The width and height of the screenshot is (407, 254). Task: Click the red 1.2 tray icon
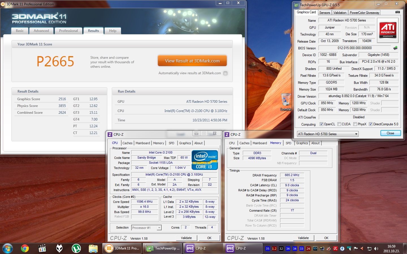point(274,249)
